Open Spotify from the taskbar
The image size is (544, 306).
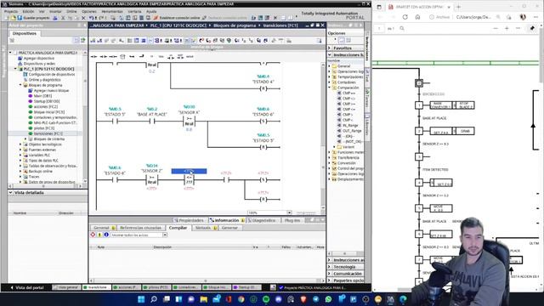click(x=266, y=299)
